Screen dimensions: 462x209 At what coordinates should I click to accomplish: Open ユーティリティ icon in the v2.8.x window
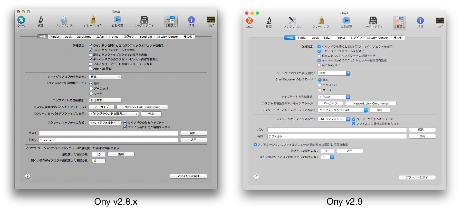[x=144, y=20]
